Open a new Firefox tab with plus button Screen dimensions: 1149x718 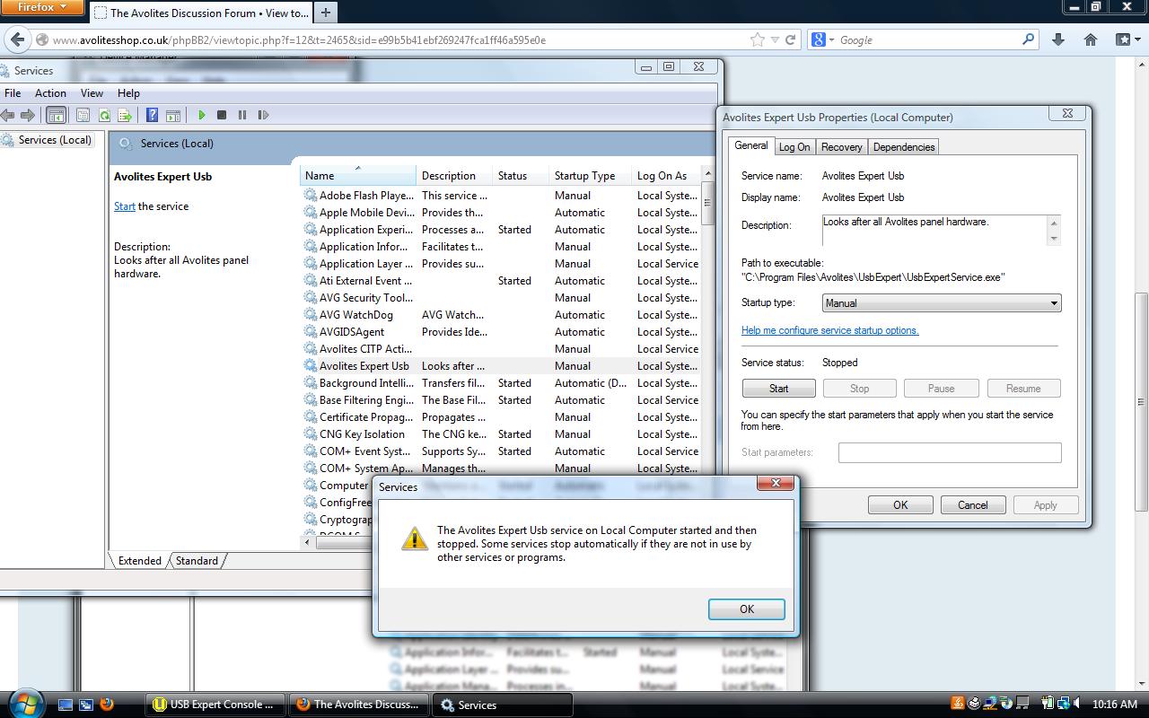325,12
